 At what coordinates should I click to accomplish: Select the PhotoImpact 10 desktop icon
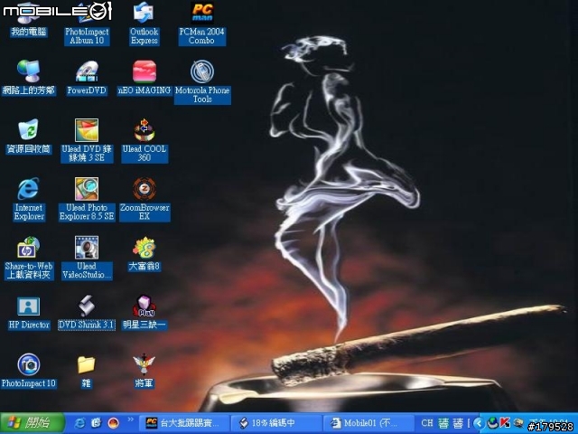[28, 372]
